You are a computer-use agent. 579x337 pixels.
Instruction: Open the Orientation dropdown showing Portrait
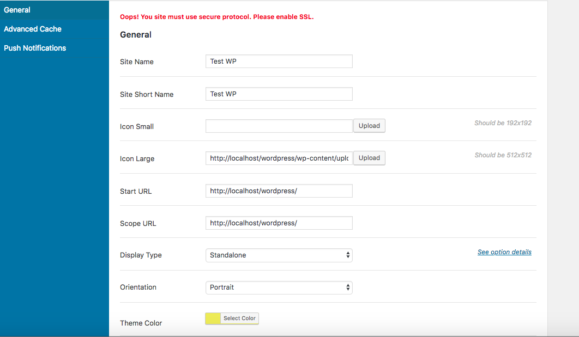279,287
